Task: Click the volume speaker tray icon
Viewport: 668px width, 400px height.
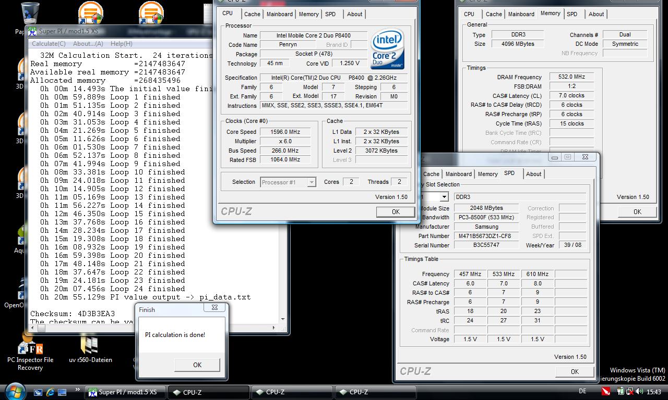Action: (639, 392)
